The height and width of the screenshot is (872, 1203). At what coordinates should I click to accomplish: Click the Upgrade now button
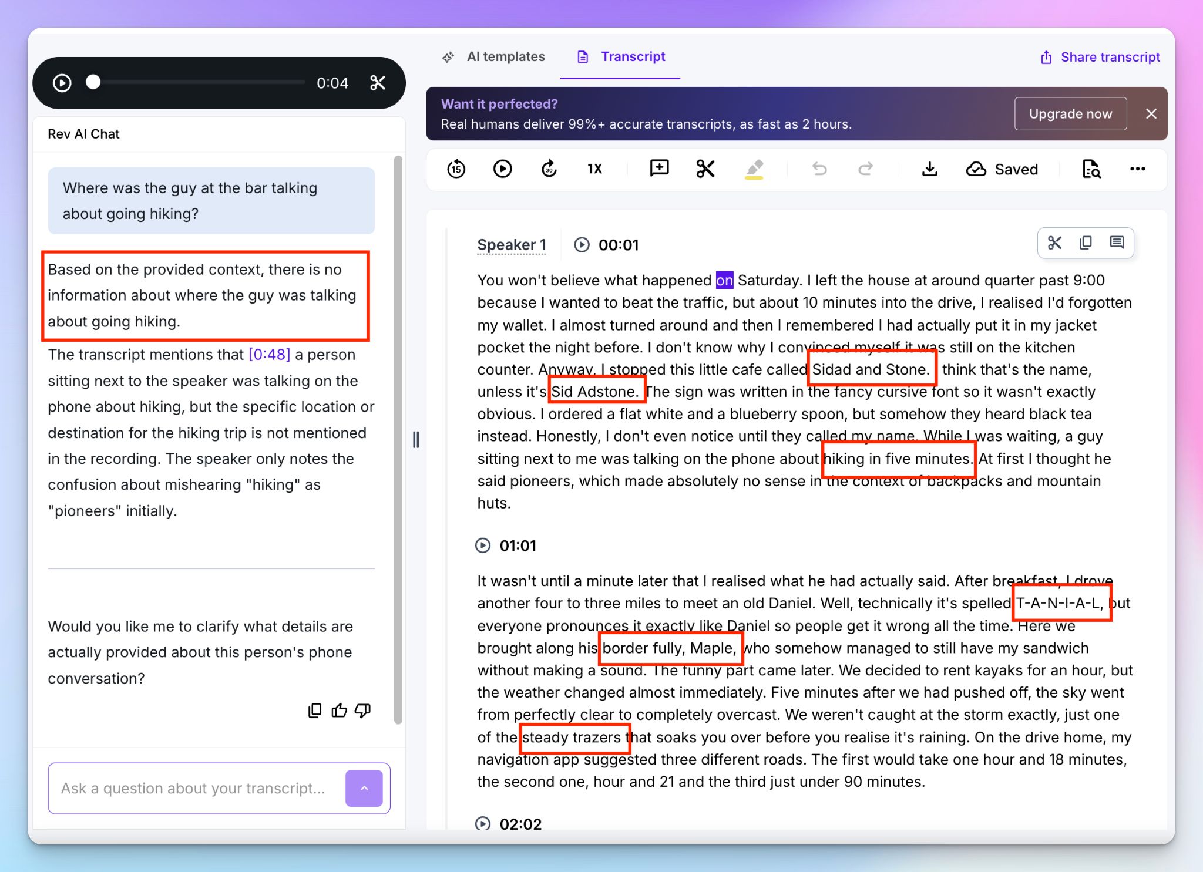pyautogui.click(x=1070, y=114)
